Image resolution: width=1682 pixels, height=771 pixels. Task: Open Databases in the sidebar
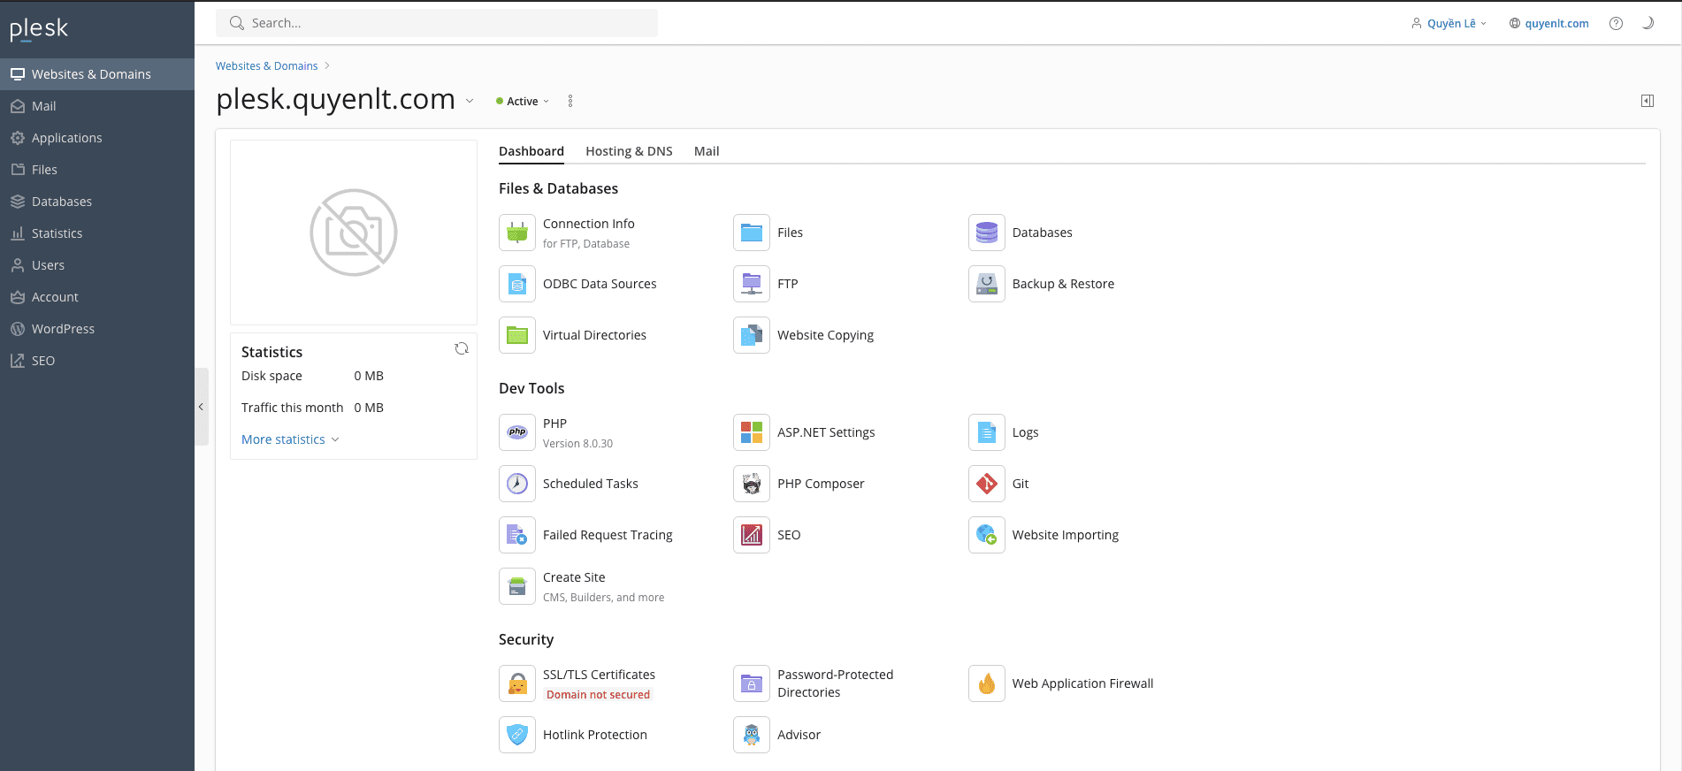[x=97, y=202]
